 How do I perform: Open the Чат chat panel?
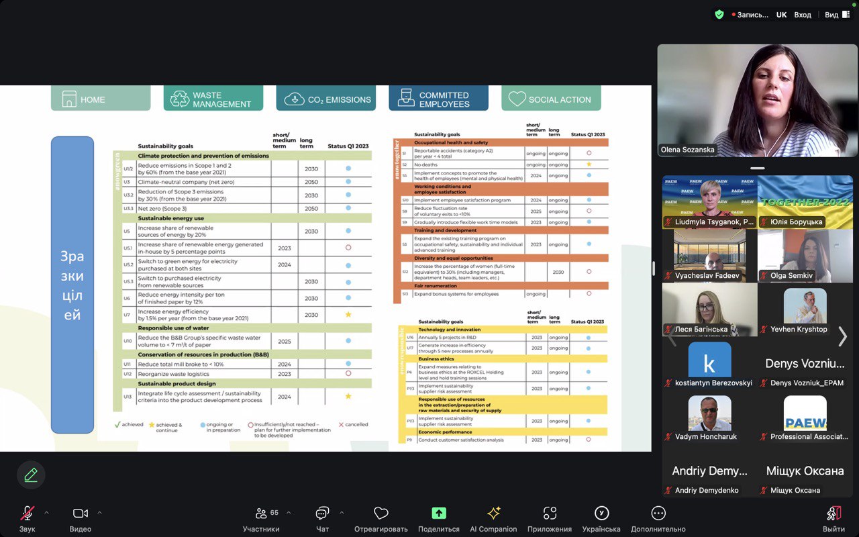click(322, 514)
